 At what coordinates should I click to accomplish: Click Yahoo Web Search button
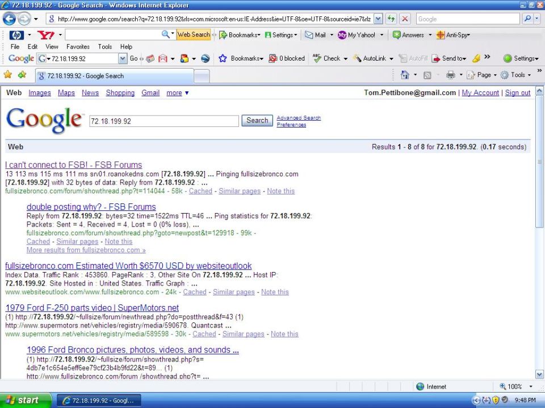point(194,35)
